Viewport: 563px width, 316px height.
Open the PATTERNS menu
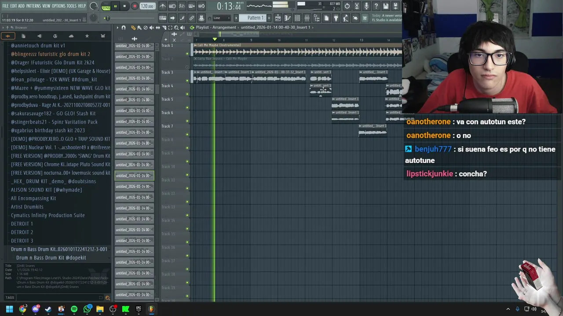[33, 6]
